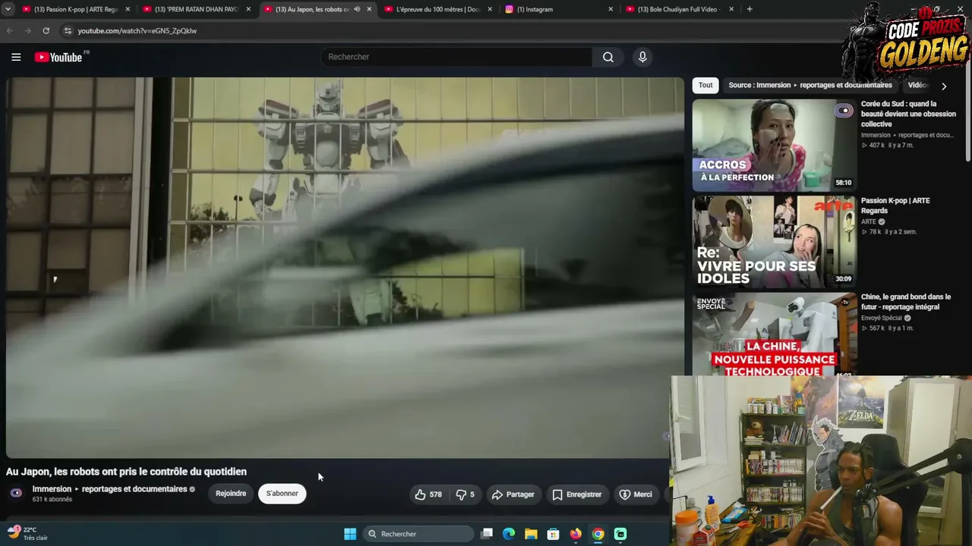Click the video title 'Au Japon, les robots'
972x546 pixels.
[x=126, y=472]
